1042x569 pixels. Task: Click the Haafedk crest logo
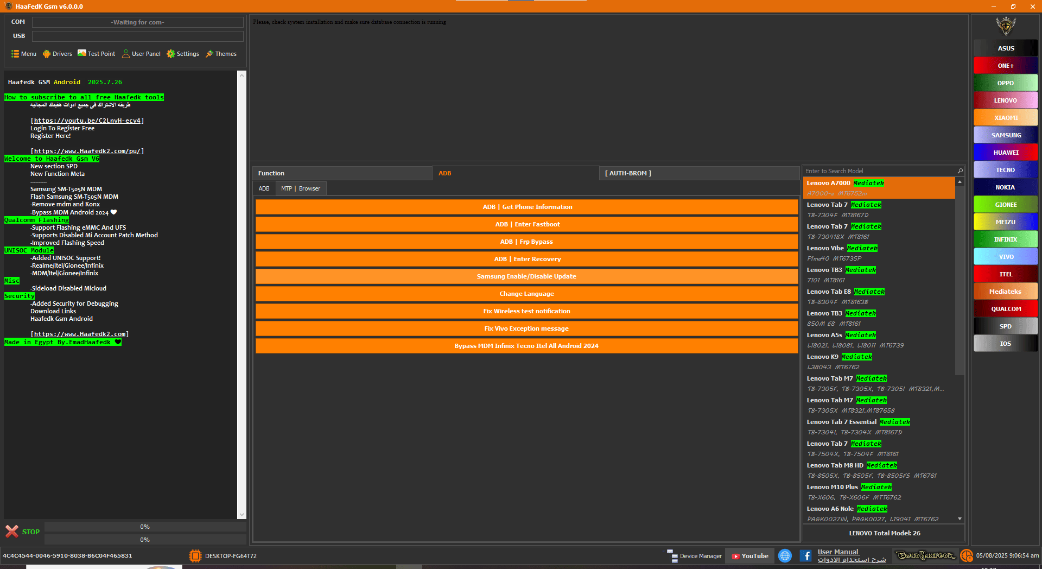(x=1006, y=27)
